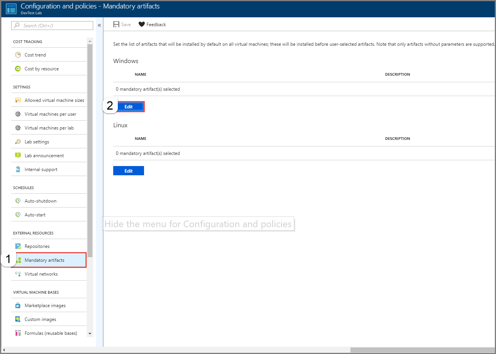496x354 pixels.
Task: Click horizontal scrollbar left arrow
Action: [4, 350]
